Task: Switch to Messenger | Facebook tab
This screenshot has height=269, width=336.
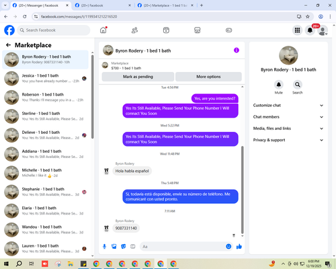Action: click(x=41, y=5)
